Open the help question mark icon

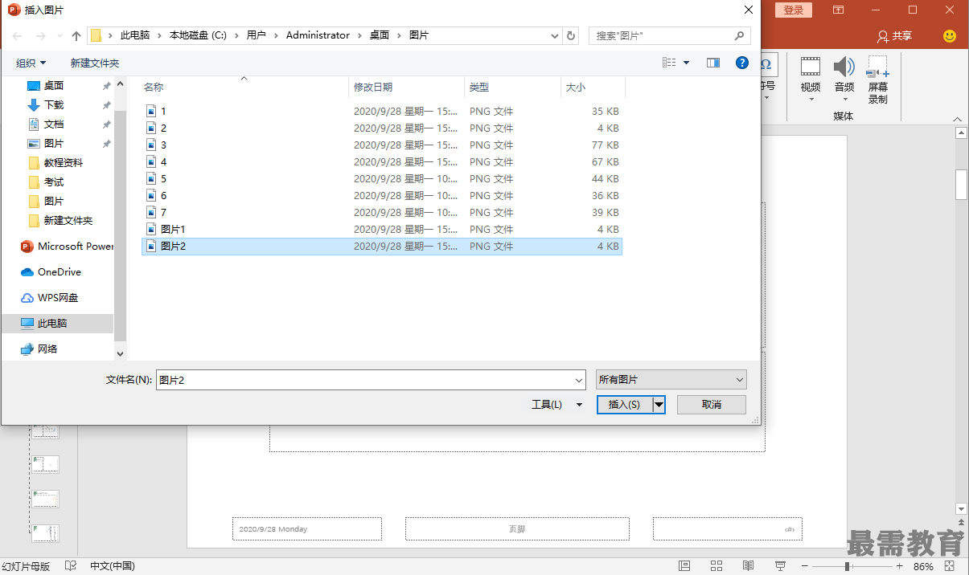tap(742, 63)
